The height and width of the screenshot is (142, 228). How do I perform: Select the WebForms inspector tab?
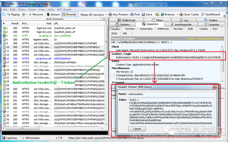163,29
